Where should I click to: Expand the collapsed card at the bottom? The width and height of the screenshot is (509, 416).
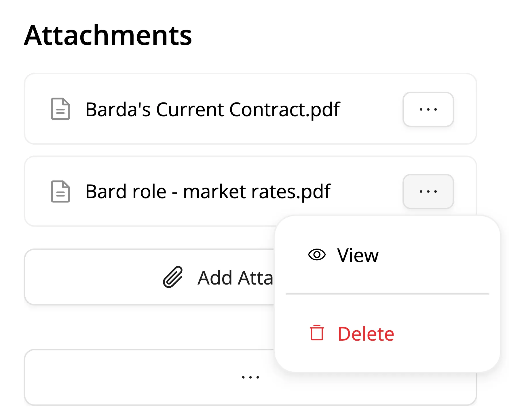pos(250,377)
